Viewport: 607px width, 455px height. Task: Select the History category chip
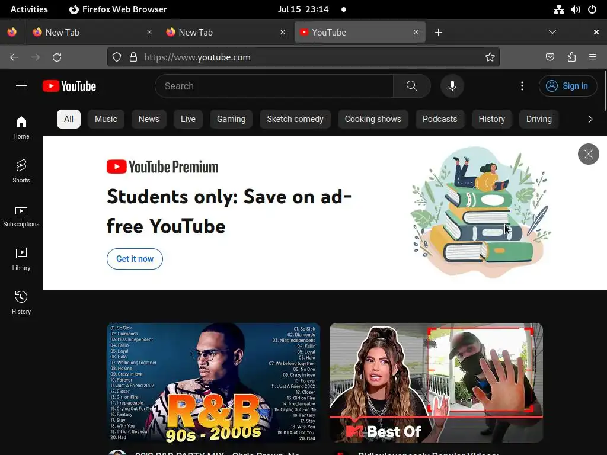[491, 119]
